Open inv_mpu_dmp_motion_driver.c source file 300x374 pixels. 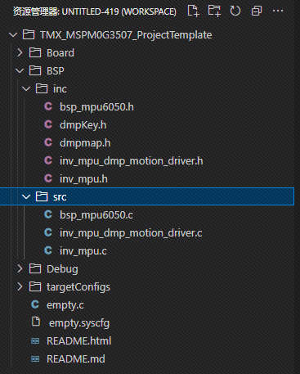click(x=131, y=233)
